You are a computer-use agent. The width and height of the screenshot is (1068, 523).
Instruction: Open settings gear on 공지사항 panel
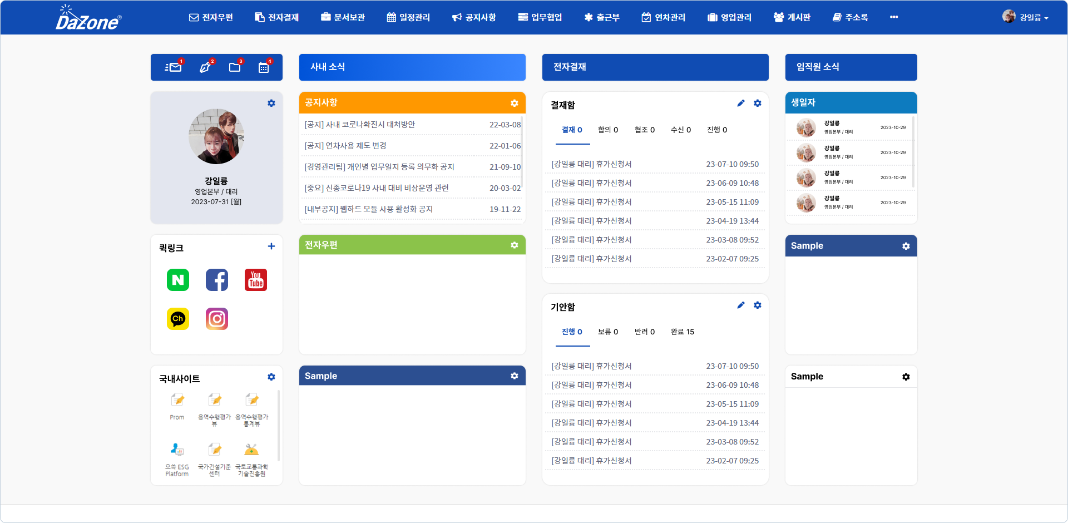pyautogui.click(x=515, y=103)
